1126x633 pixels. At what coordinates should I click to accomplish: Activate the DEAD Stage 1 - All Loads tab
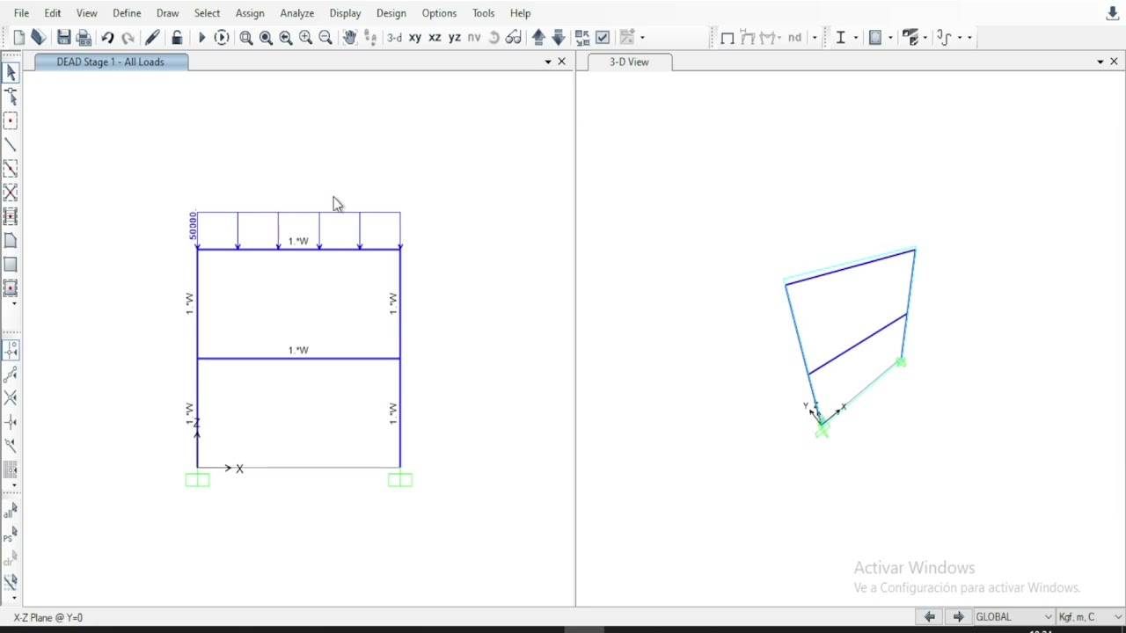tap(111, 62)
